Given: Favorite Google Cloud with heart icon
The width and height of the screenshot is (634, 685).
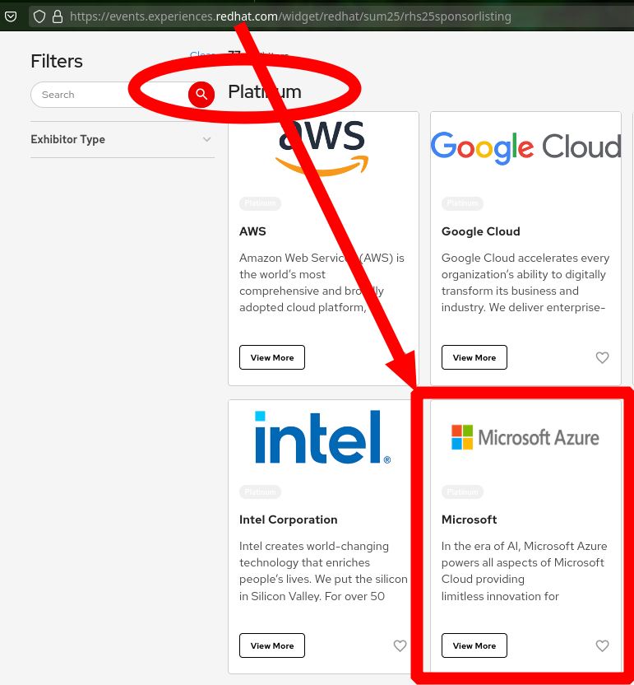Looking at the screenshot, I should [x=602, y=357].
